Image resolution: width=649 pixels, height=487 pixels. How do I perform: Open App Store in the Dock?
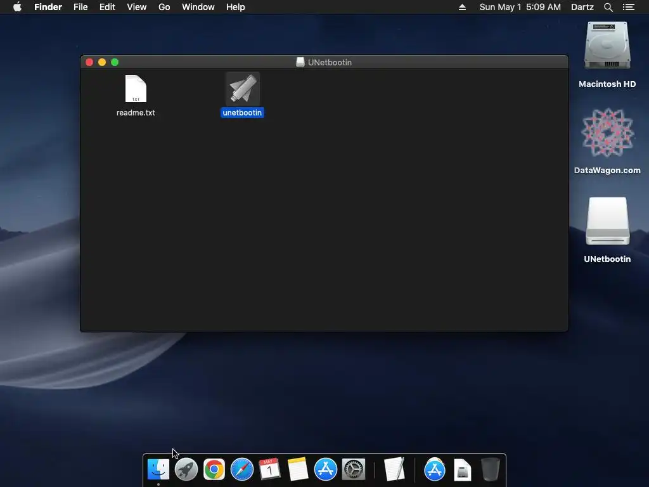pyautogui.click(x=325, y=470)
